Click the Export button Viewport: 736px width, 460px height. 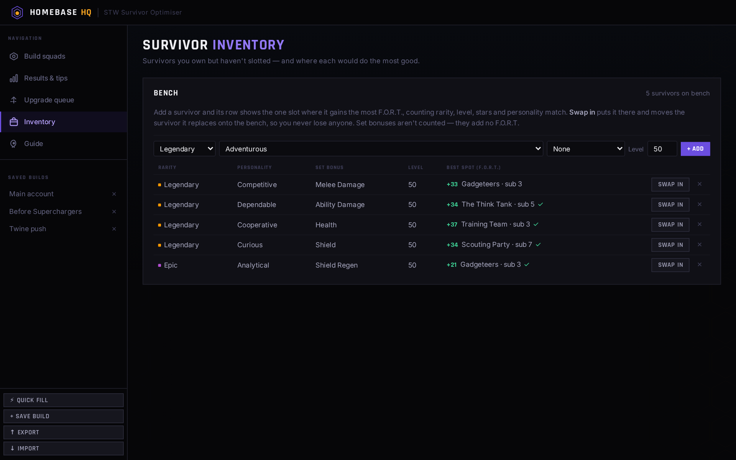[64, 432]
